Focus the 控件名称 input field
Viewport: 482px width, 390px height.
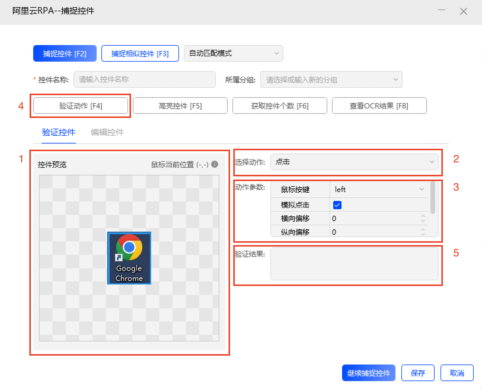[144, 79]
